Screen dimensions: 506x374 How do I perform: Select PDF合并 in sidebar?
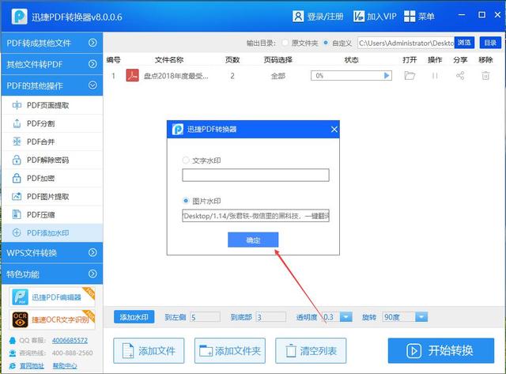(x=52, y=142)
